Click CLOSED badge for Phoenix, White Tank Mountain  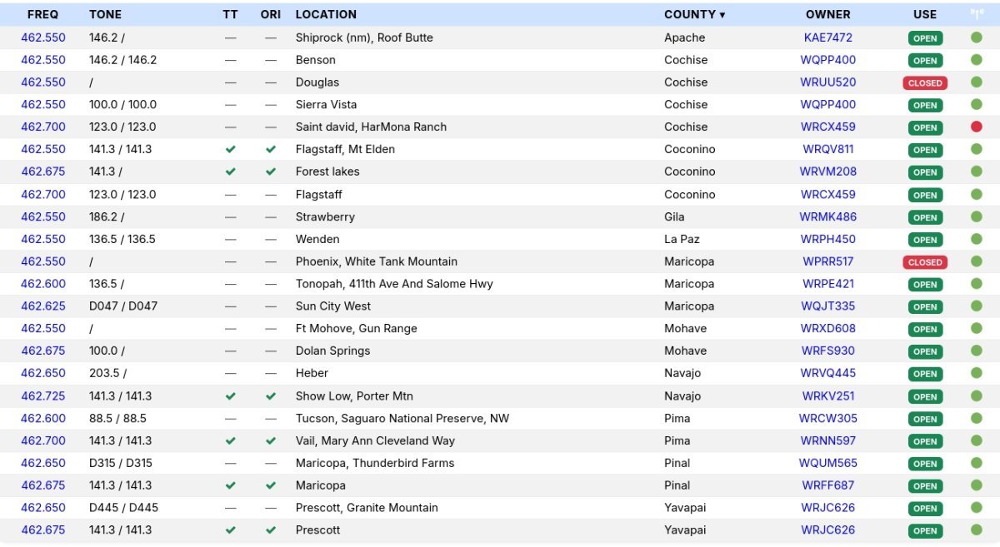click(925, 261)
